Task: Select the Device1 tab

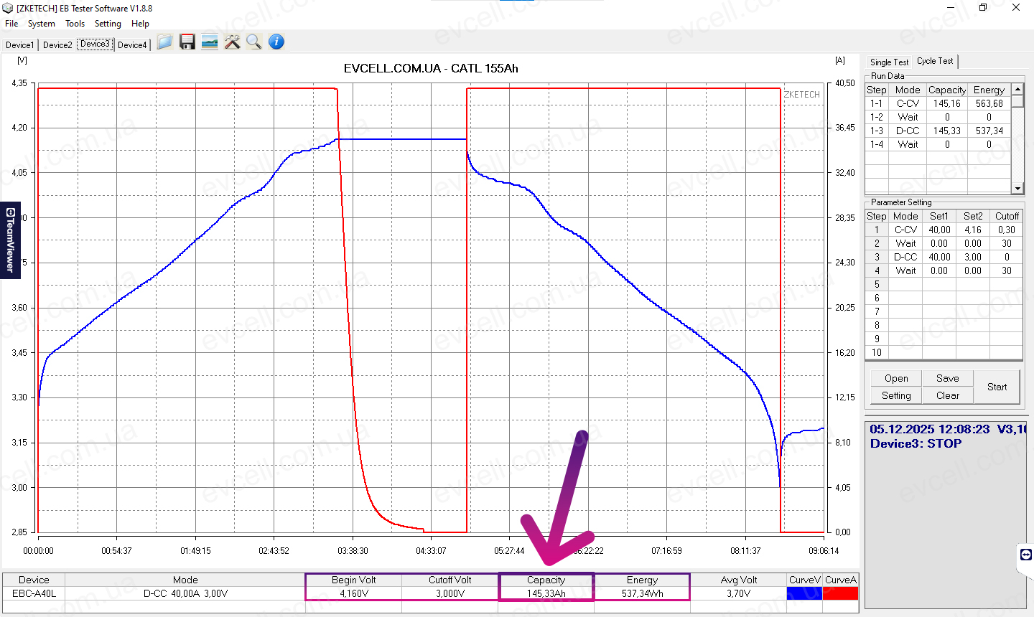Action: tap(19, 44)
